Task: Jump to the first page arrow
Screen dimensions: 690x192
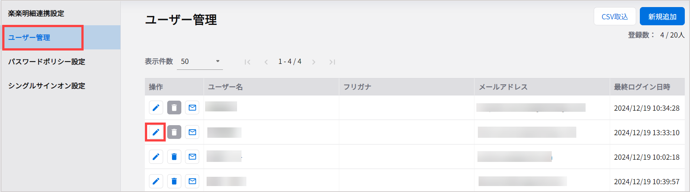Action: (x=247, y=62)
